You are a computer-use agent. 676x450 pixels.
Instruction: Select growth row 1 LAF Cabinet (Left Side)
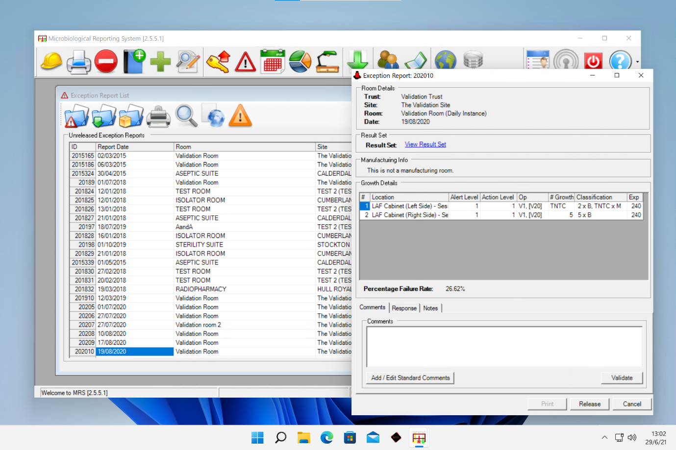click(x=501, y=206)
